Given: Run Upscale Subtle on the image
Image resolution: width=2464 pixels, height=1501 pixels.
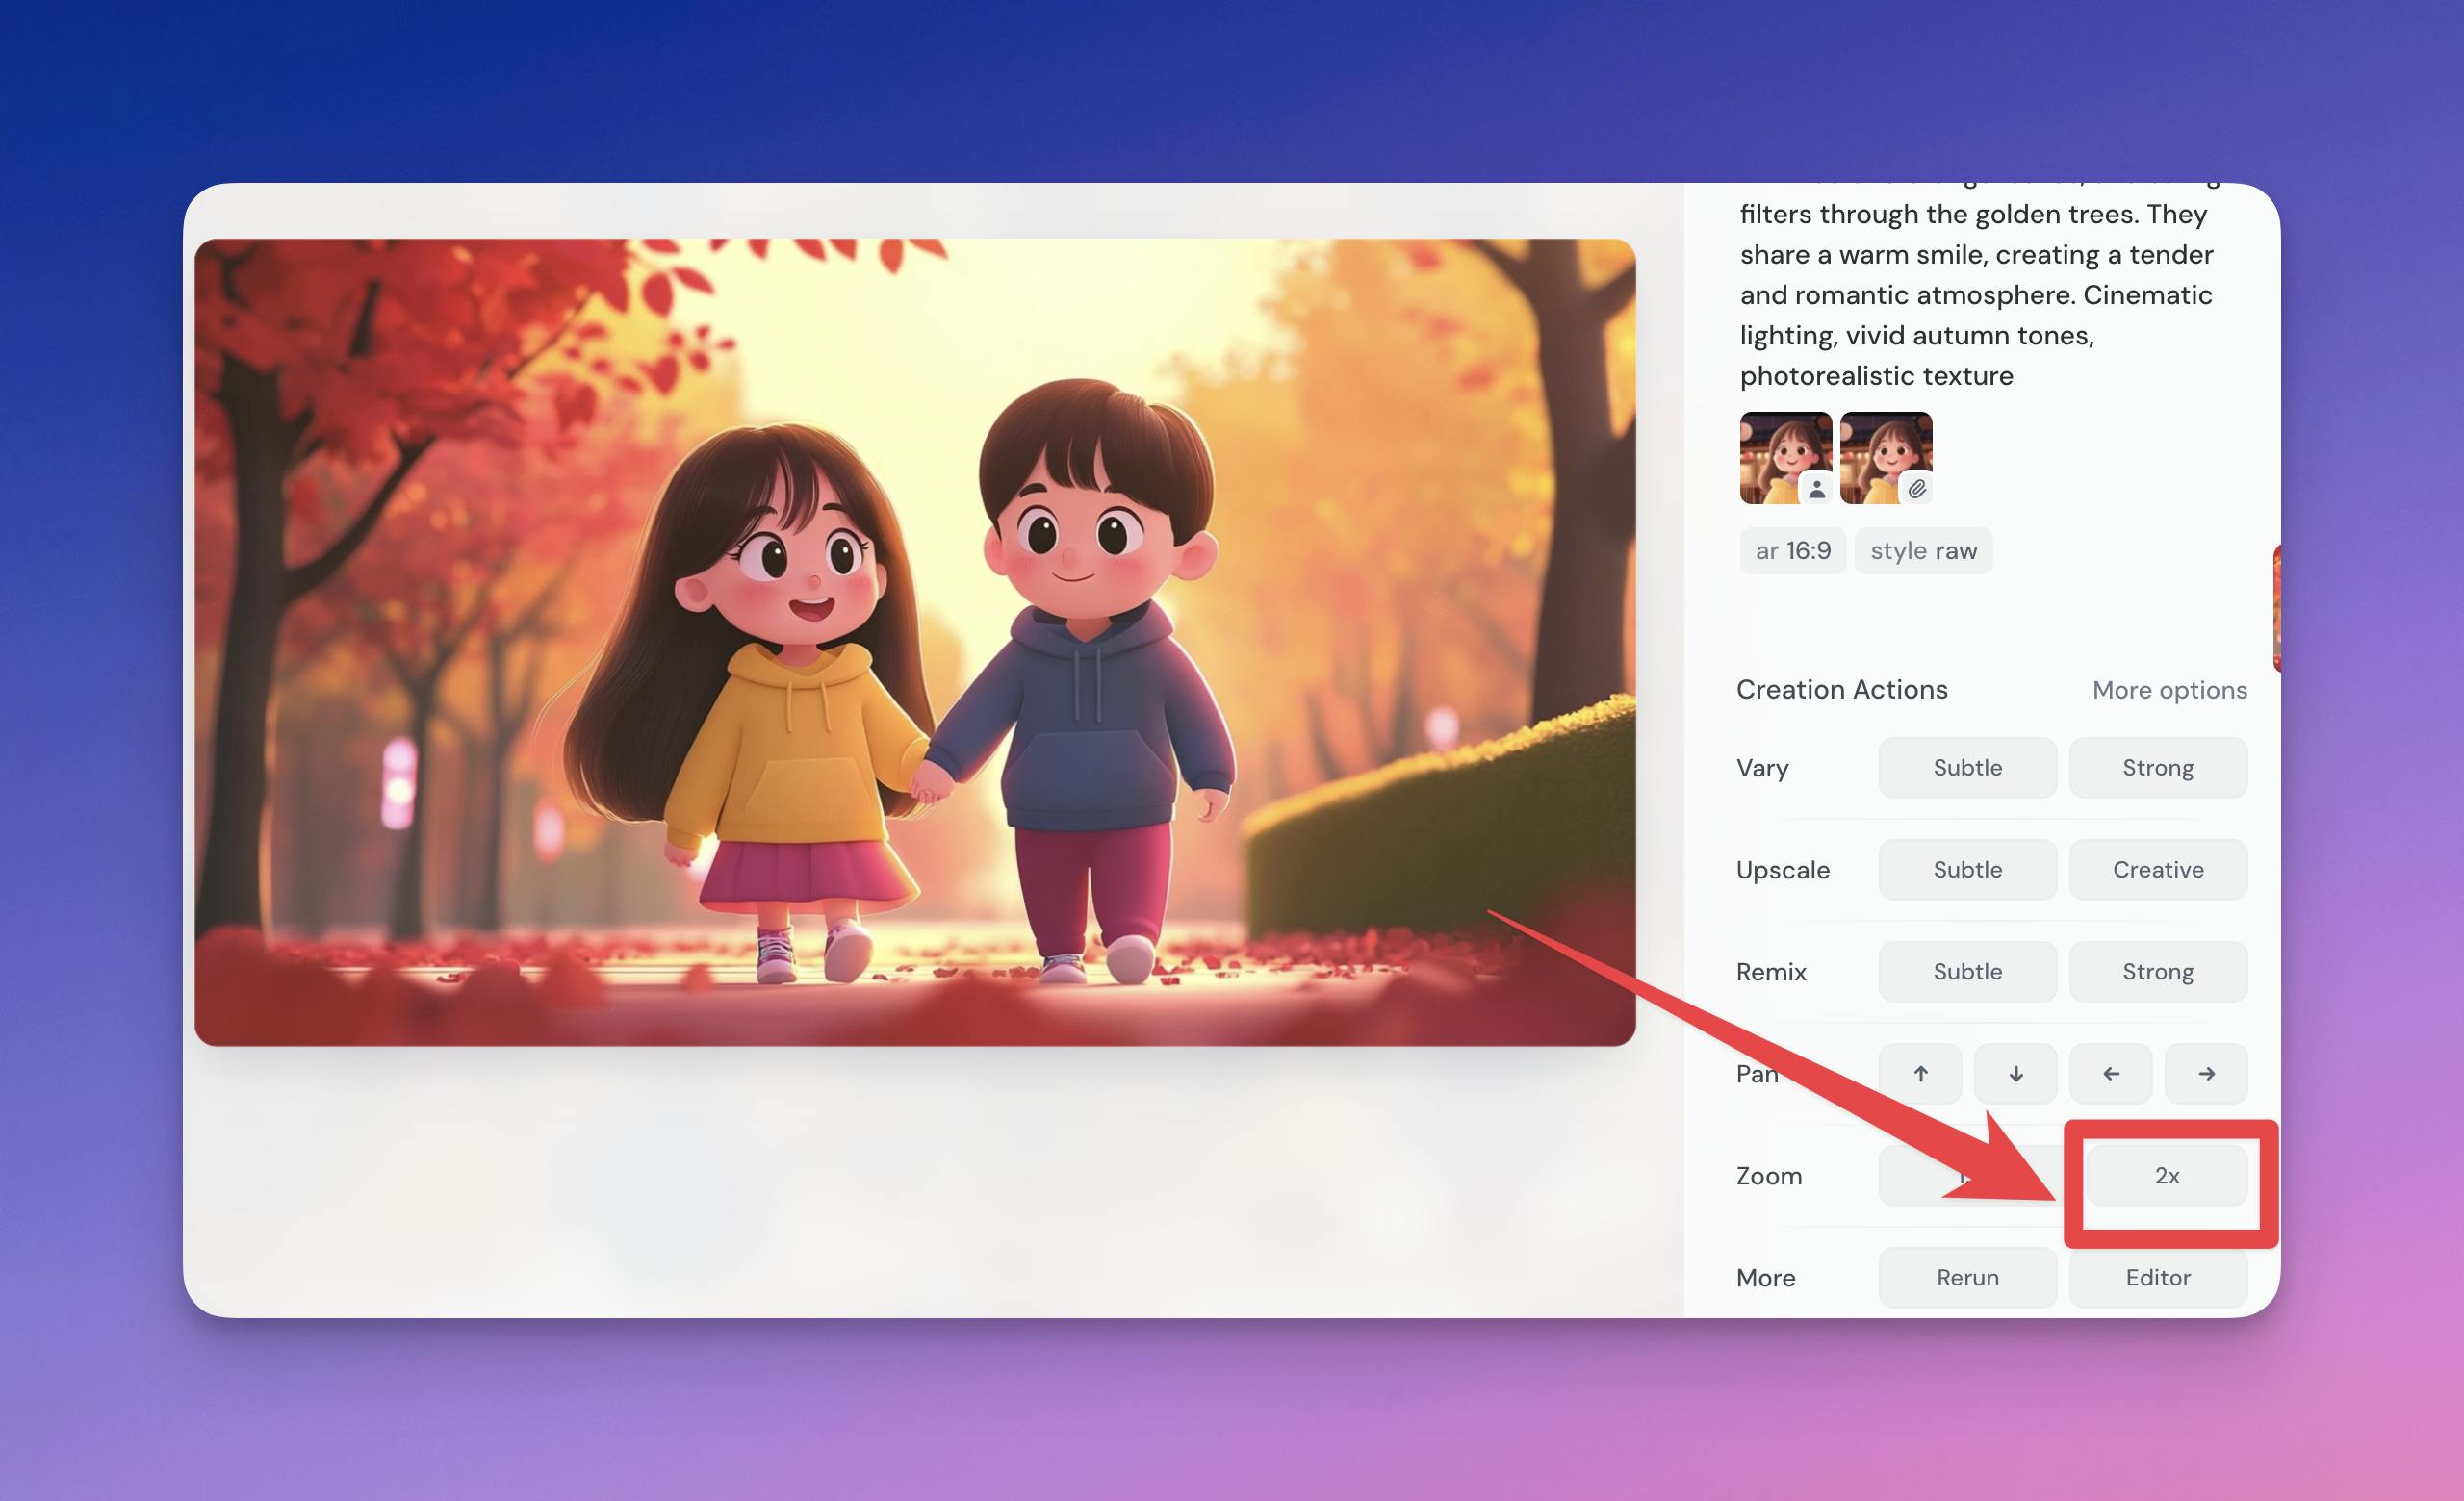Looking at the screenshot, I should tap(1967, 870).
